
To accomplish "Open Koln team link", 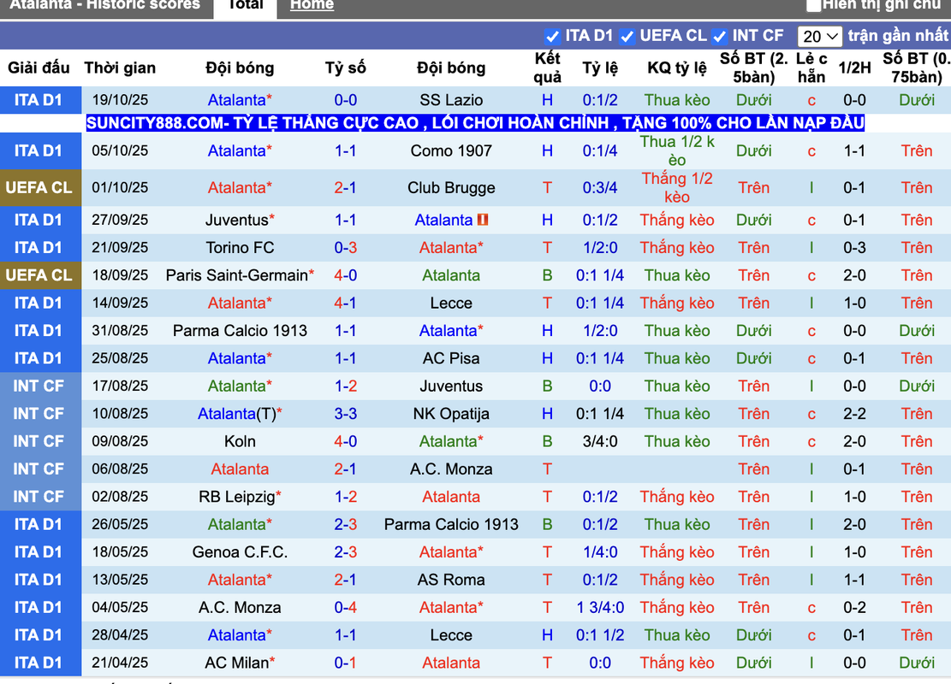I will 240,442.
